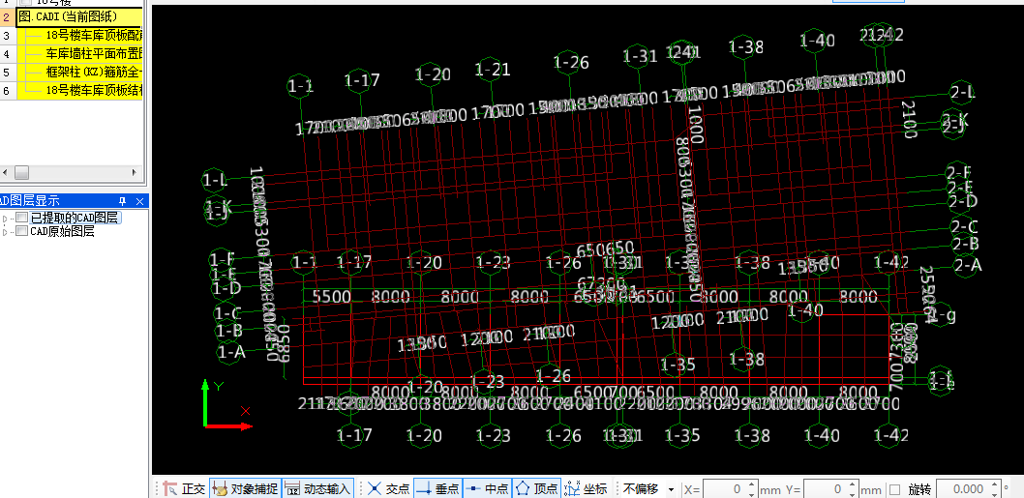Toggle the 正交 orthogonal mode button
Viewport: 1024px width, 498px height.
pos(184,488)
